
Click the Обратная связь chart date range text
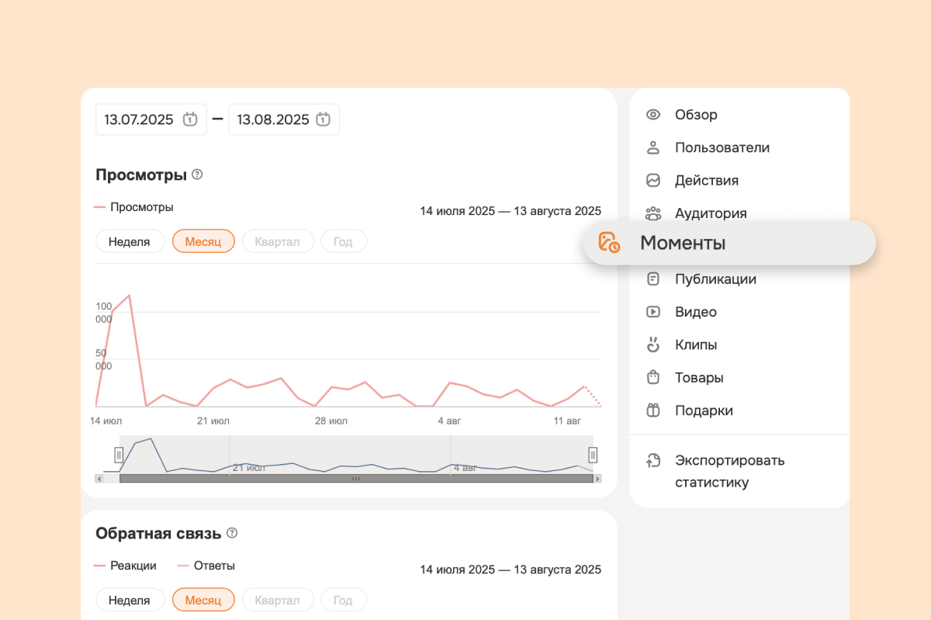[x=510, y=570]
